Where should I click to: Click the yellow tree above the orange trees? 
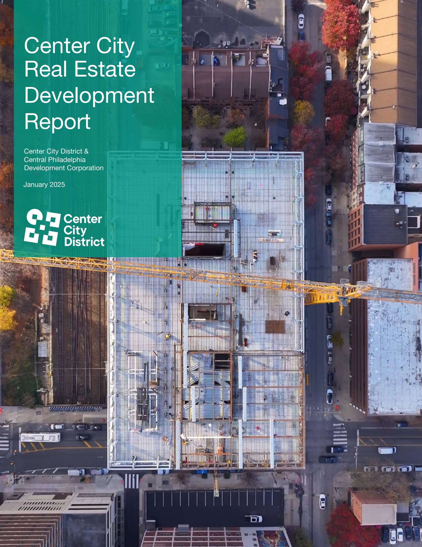coord(303,112)
